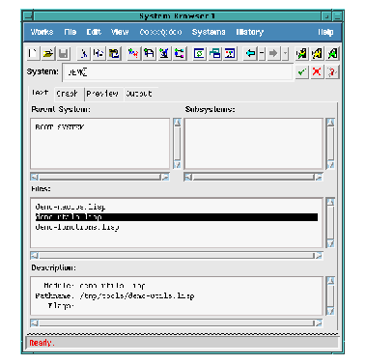Open the back history dropdown arrow

[x=262, y=53]
